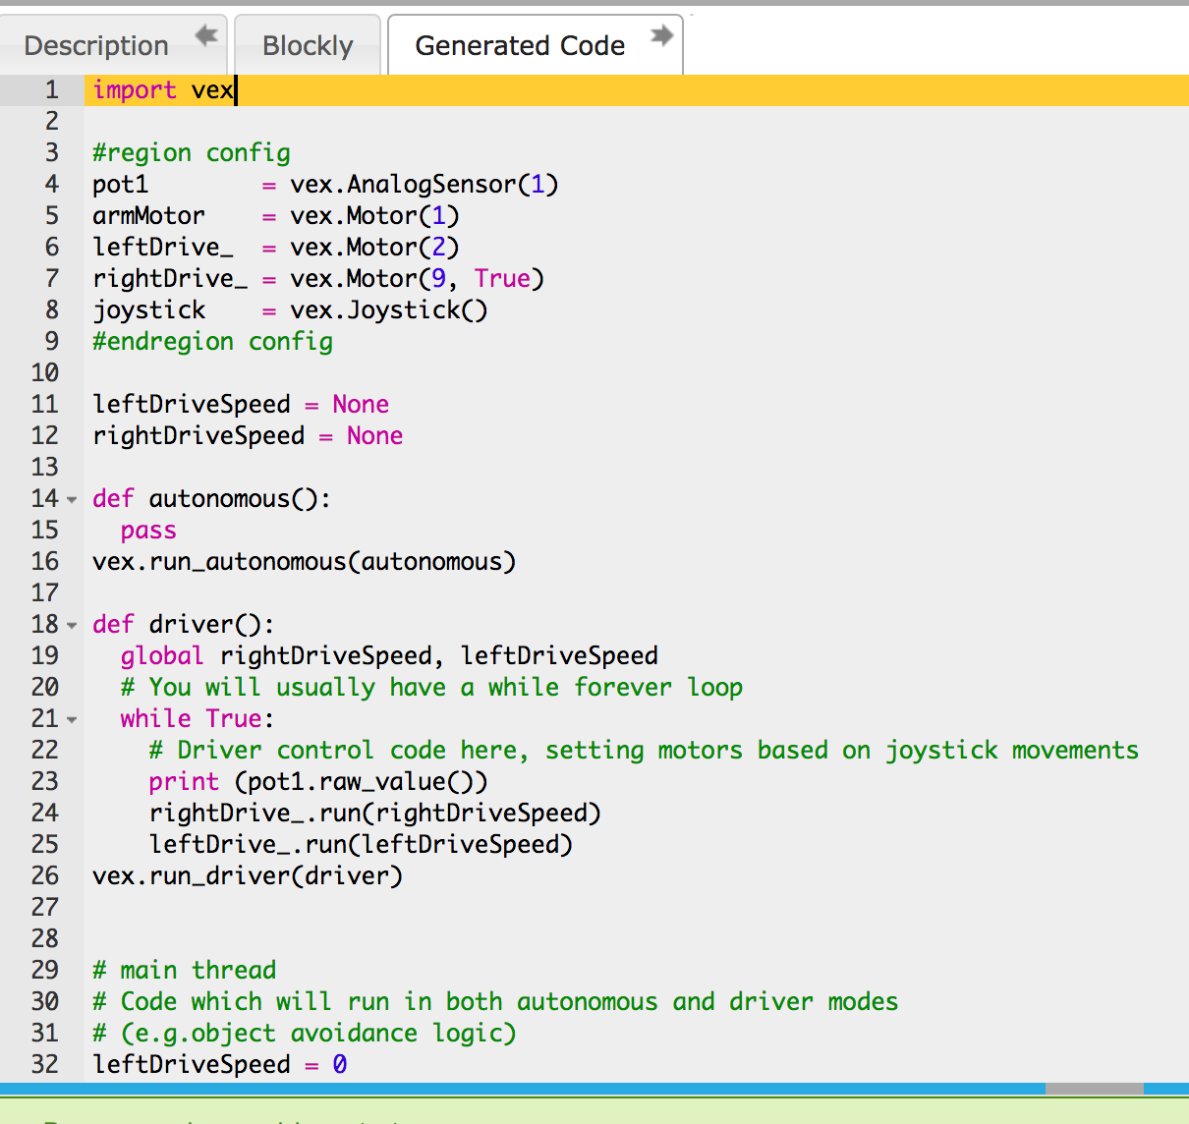Viewport: 1189px width, 1124px height.
Task: Click the '(e.g.object avoidance logic)' comment
Action: tap(305, 1034)
